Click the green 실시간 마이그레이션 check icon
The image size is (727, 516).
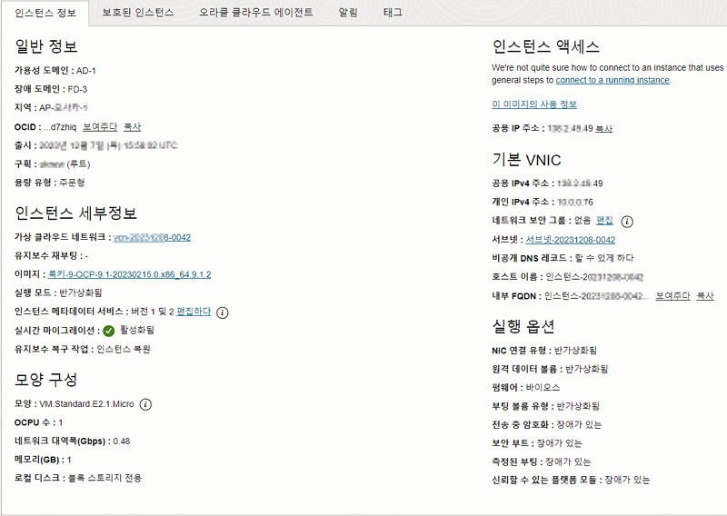(x=108, y=331)
